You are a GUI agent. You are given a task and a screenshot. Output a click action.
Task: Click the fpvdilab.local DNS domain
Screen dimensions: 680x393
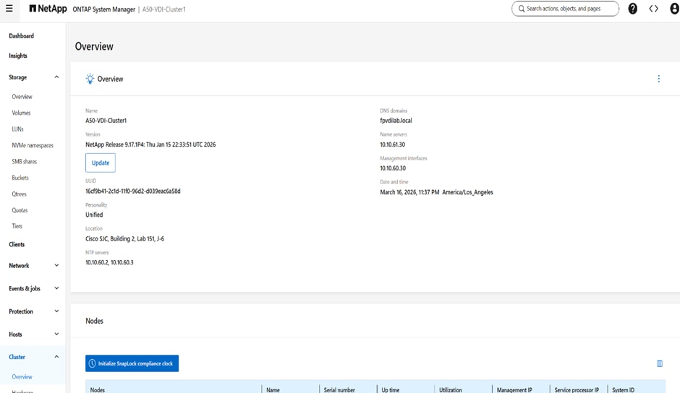pyautogui.click(x=396, y=121)
